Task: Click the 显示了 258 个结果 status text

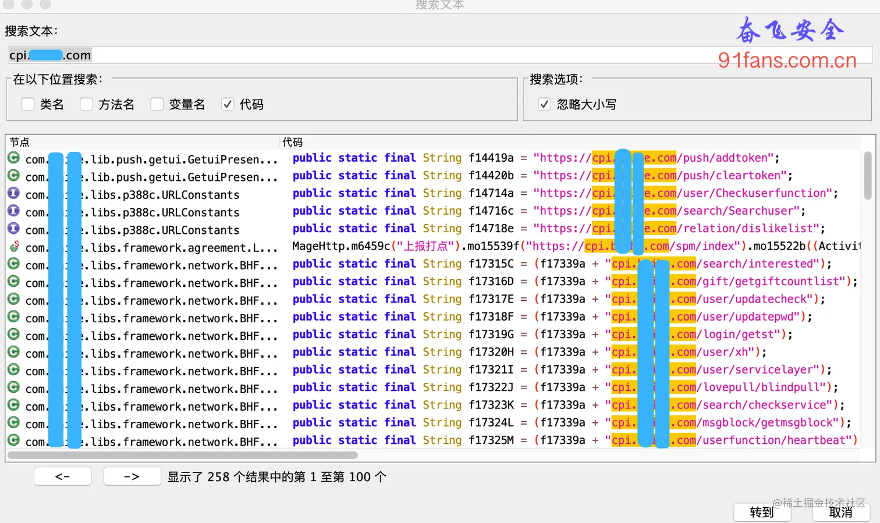Action: tap(277, 477)
